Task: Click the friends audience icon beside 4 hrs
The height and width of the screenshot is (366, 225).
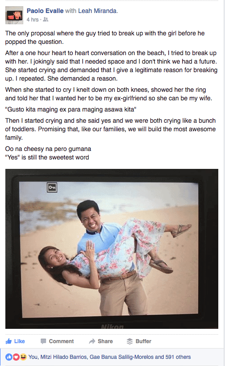Action: tap(46, 20)
